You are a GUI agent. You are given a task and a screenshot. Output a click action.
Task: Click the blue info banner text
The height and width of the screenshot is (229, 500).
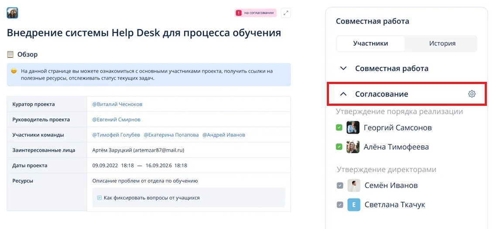(x=147, y=74)
